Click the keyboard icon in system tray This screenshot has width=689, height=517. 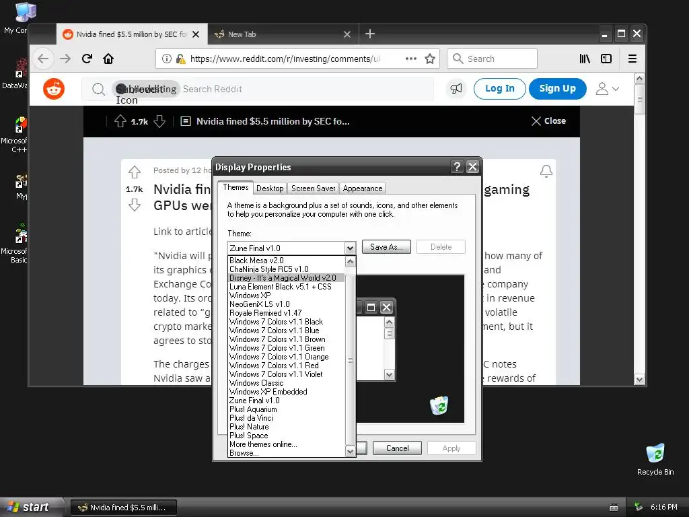tap(614, 508)
